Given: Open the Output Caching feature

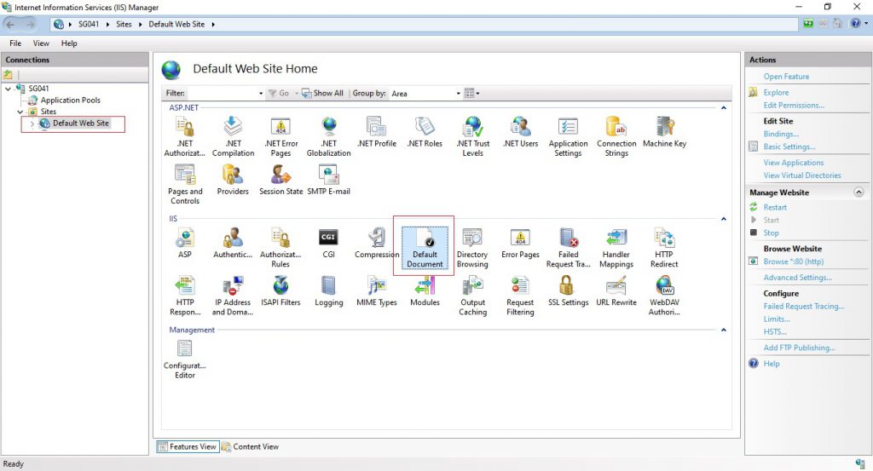Looking at the screenshot, I should tap(472, 296).
